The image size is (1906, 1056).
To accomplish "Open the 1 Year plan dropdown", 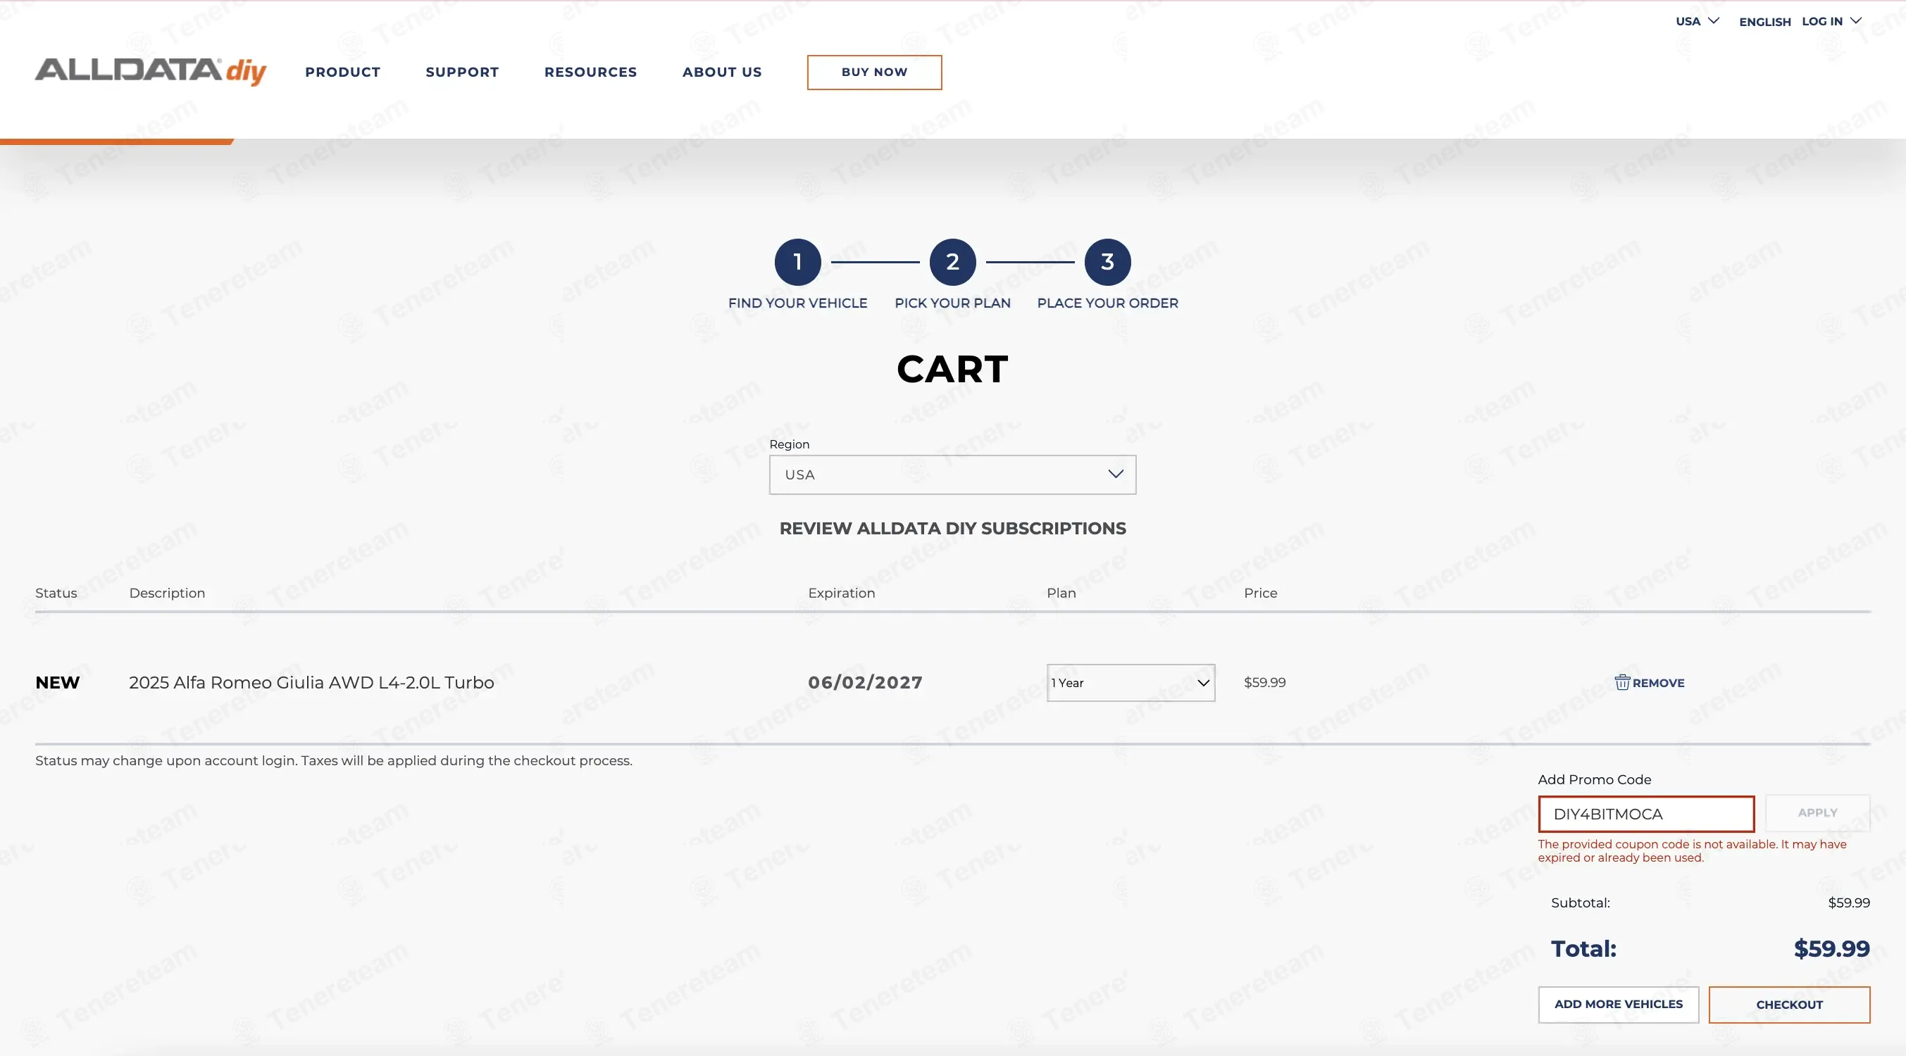I will tap(1130, 683).
